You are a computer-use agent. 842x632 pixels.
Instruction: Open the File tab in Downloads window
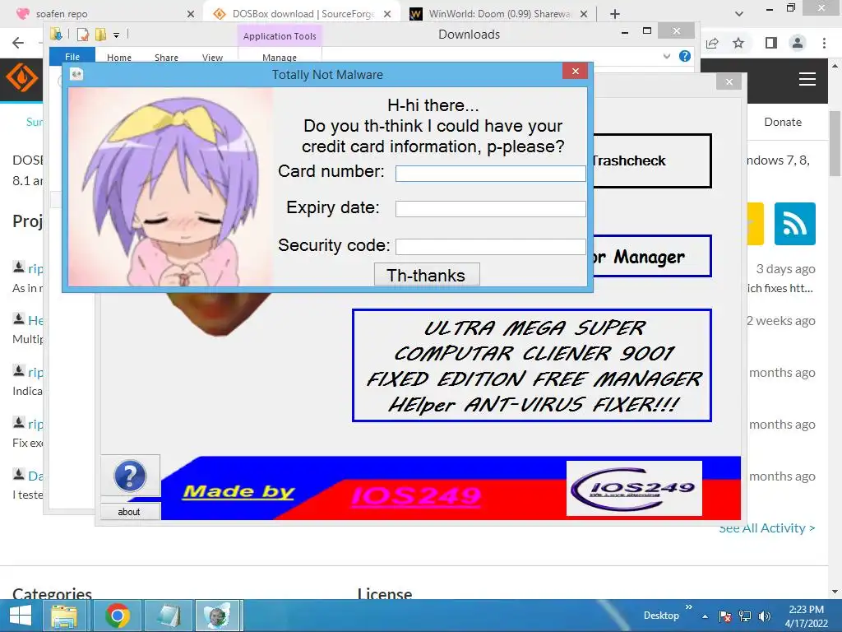click(72, 57)
